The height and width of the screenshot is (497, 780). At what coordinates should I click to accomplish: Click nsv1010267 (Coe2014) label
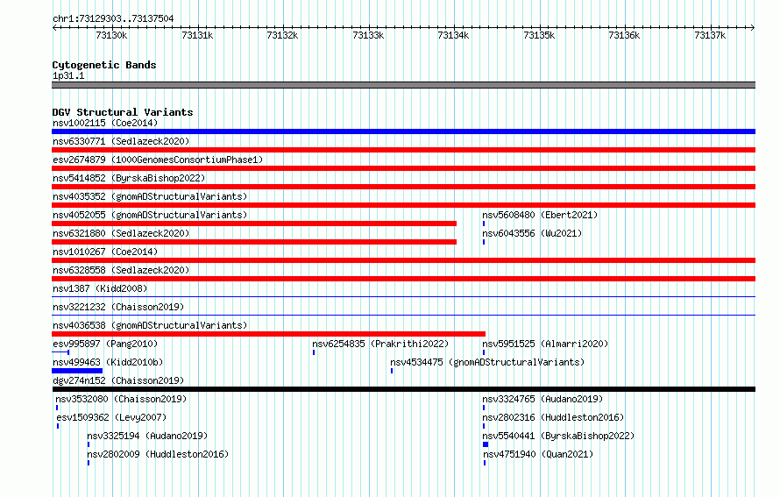pos(105,252)
